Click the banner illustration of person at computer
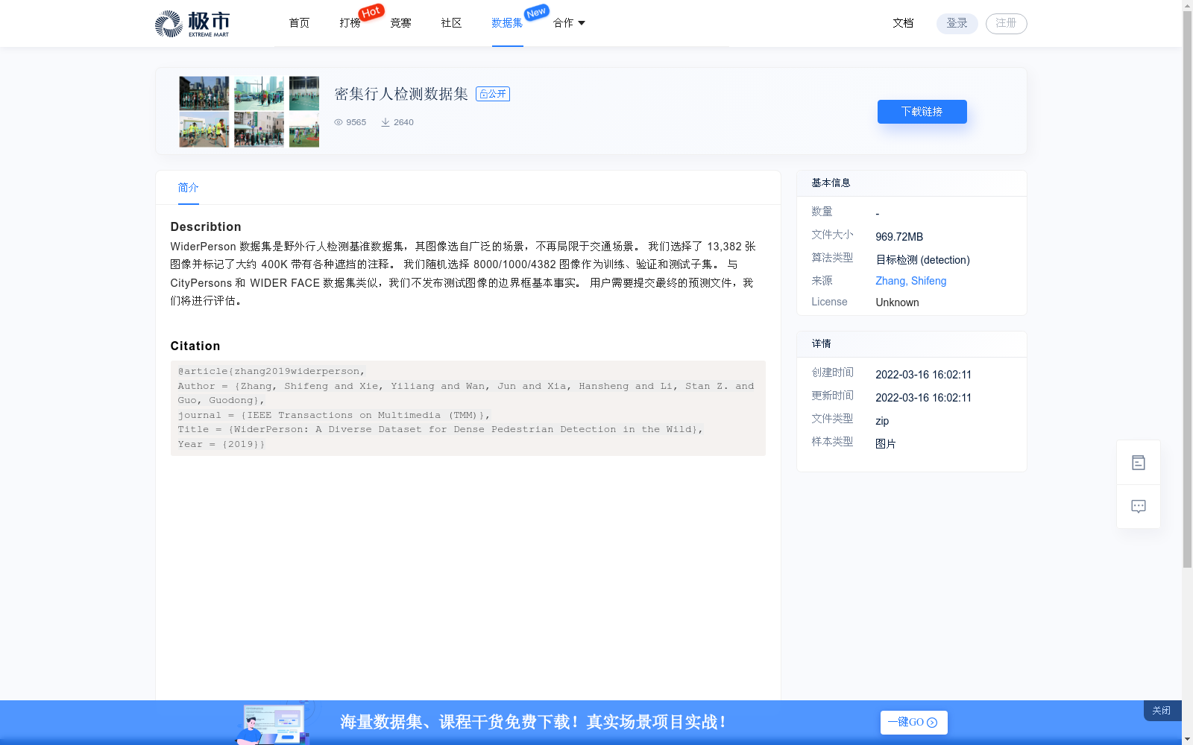 274,723
